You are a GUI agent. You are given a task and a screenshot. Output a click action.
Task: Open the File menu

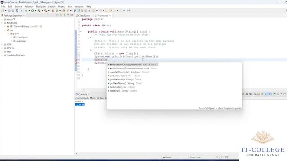[x=3, y=6]
